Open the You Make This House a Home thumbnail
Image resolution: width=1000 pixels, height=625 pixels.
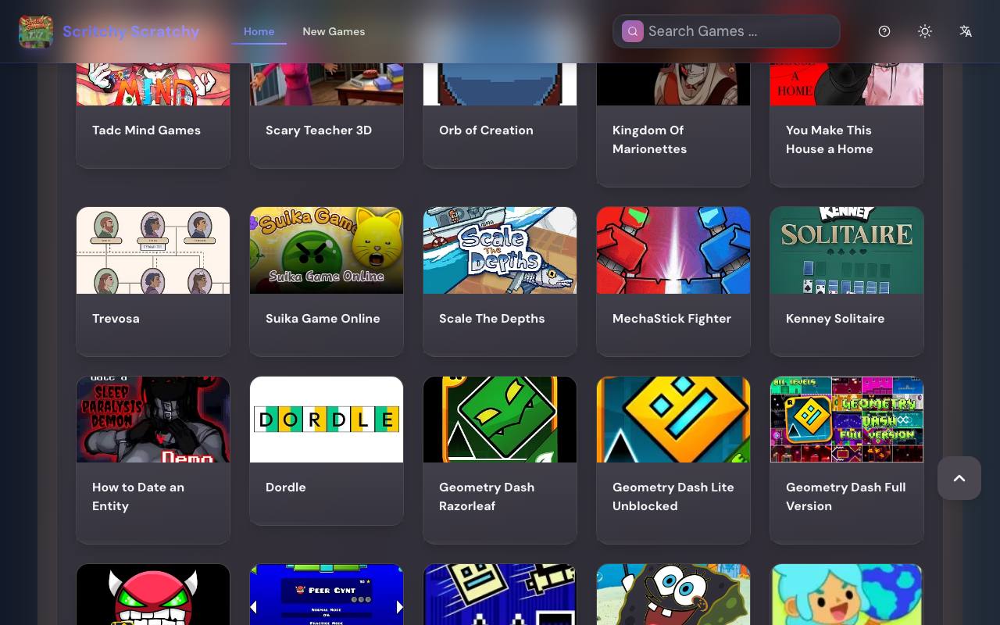(x=847, y=84)
